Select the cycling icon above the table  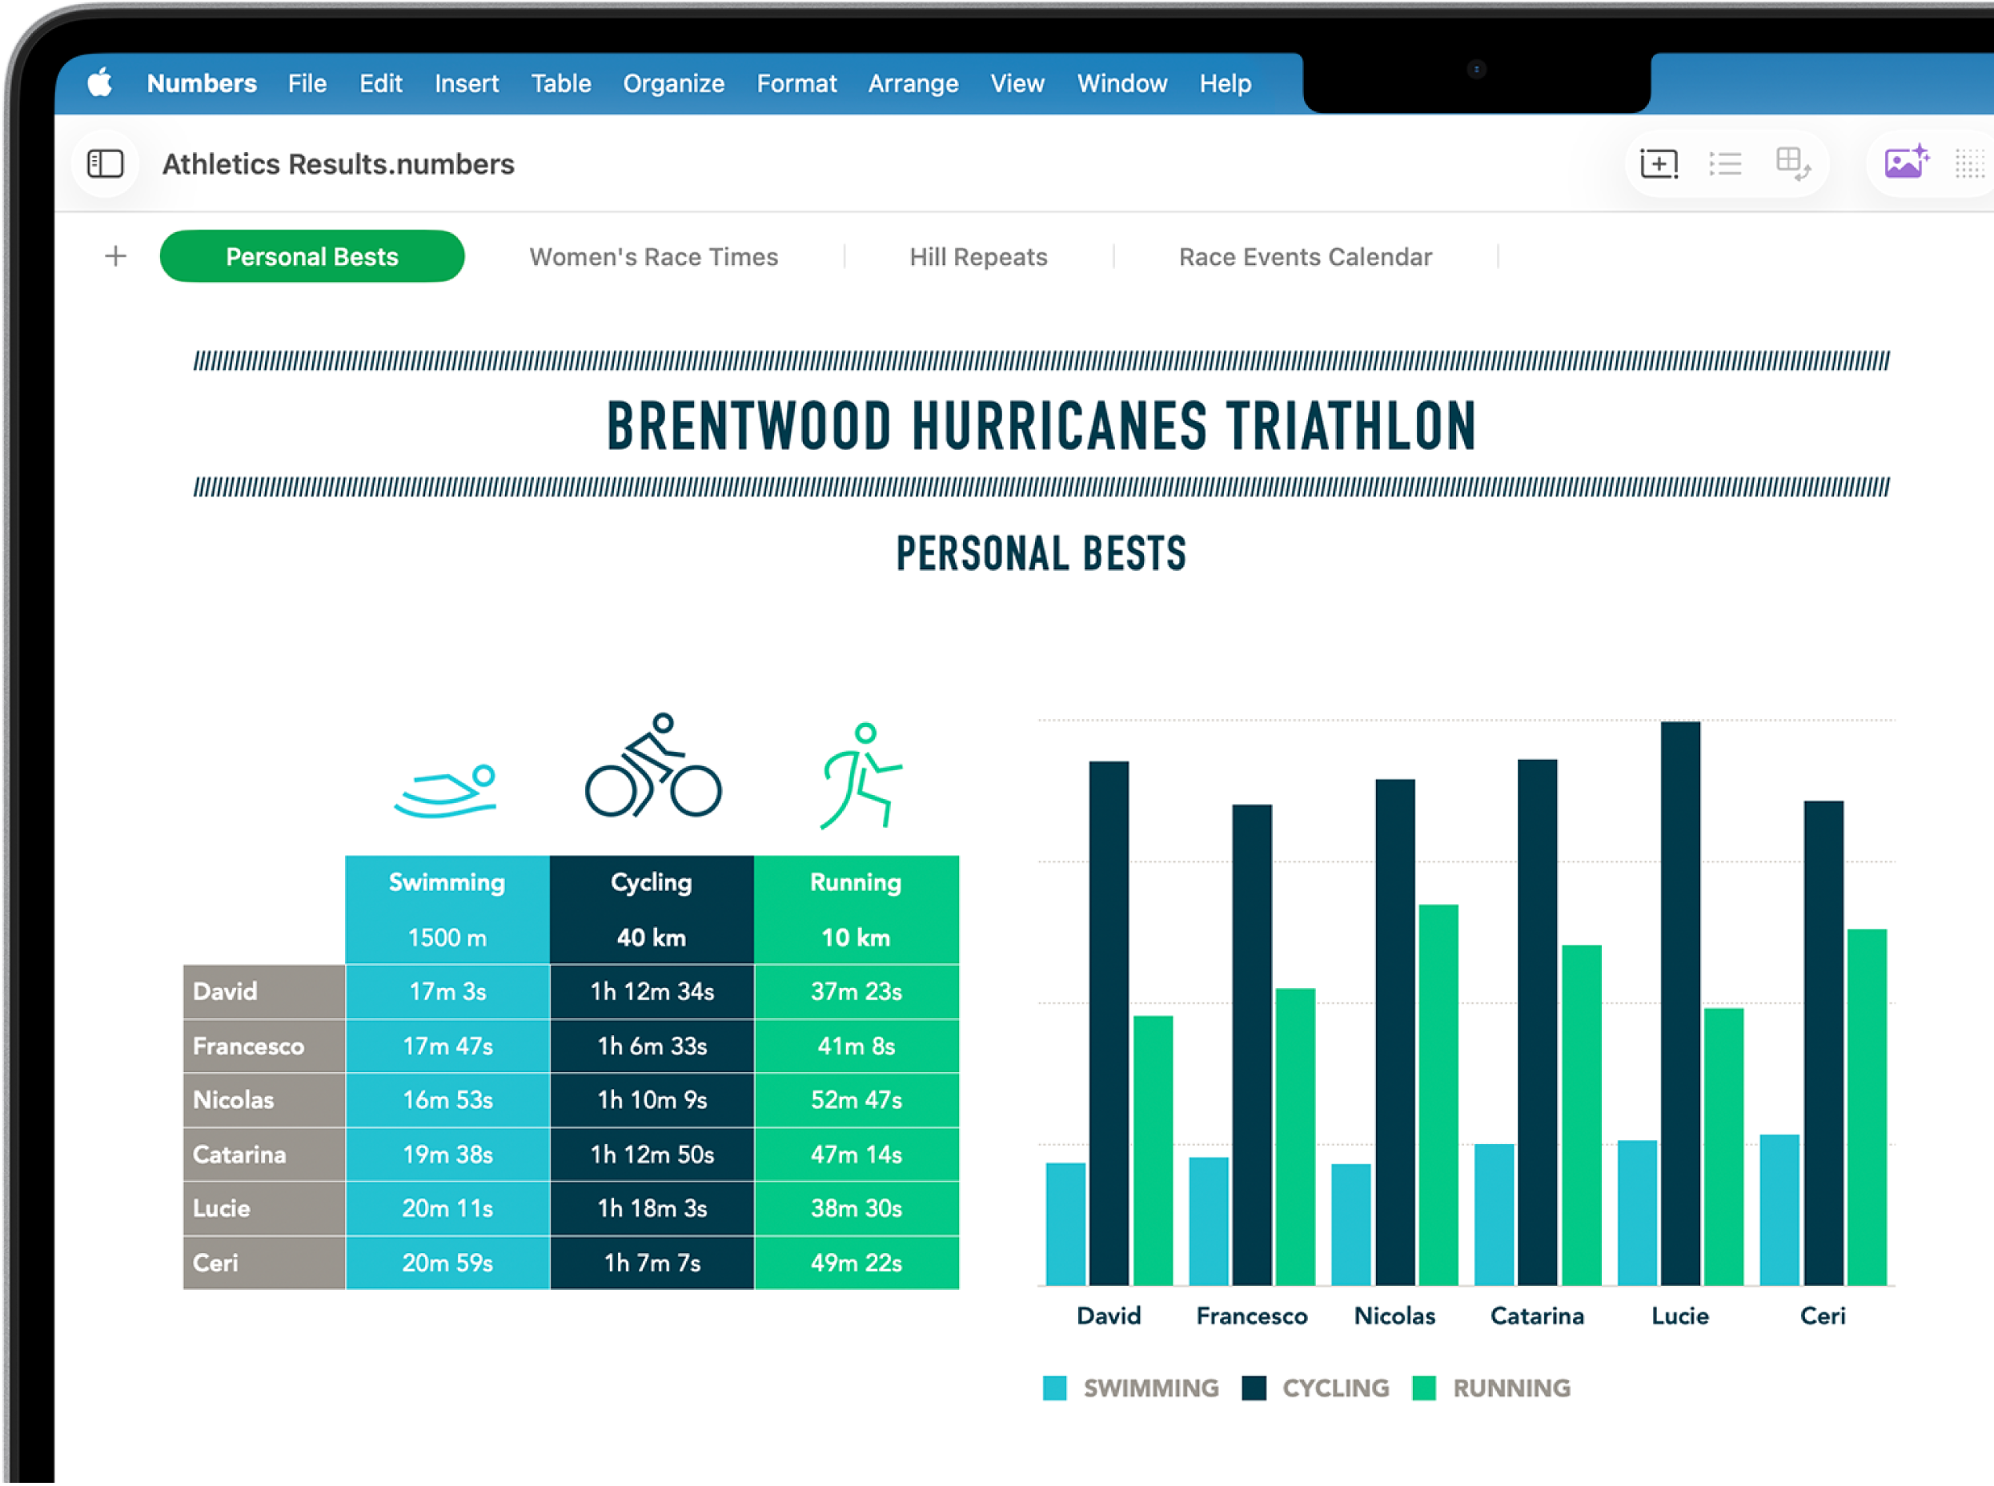(652, 769)
